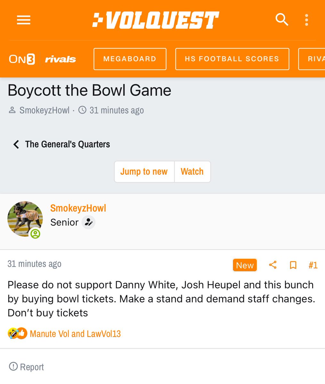
Task: Open the #1 post permalink
Action: point(313,265)
